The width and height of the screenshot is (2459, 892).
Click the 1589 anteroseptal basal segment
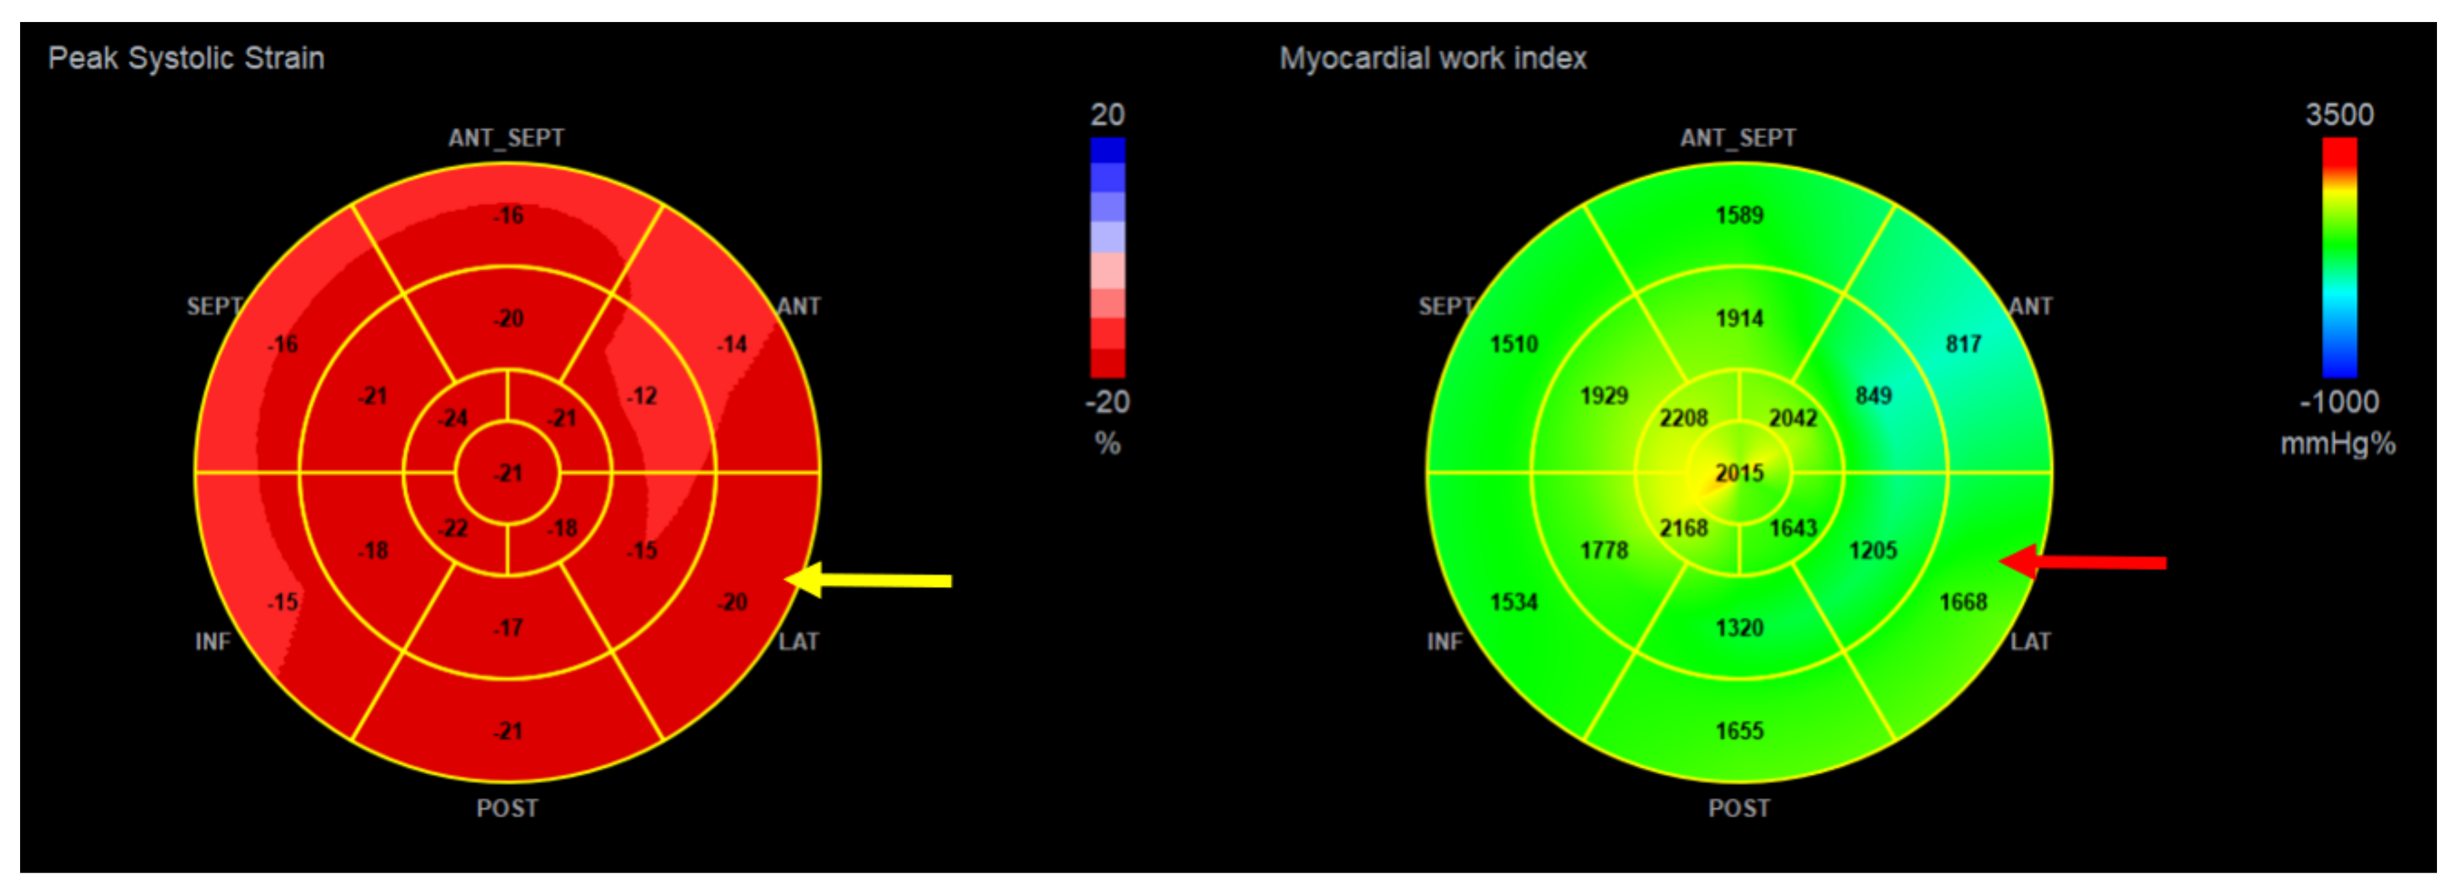point(1739,216)
